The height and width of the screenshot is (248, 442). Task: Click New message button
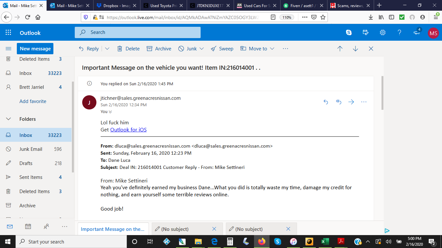click(x=35, y=49)
